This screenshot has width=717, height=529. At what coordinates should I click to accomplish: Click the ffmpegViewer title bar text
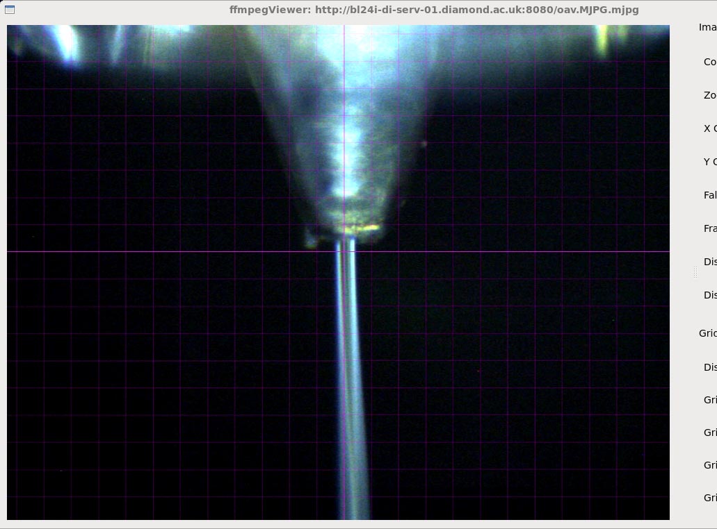pos(434,10)
